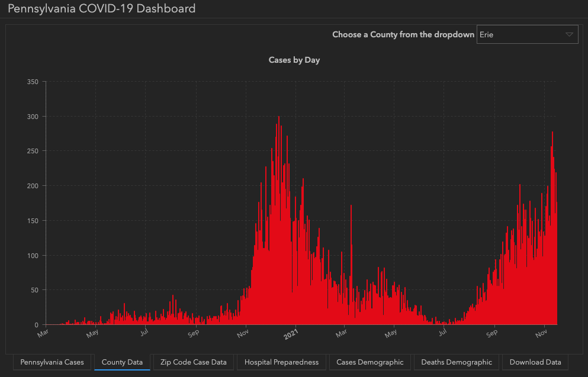The image size is (588, 377).
Task: Click the 350 label atop the y-axis
Action: [33, 82]
